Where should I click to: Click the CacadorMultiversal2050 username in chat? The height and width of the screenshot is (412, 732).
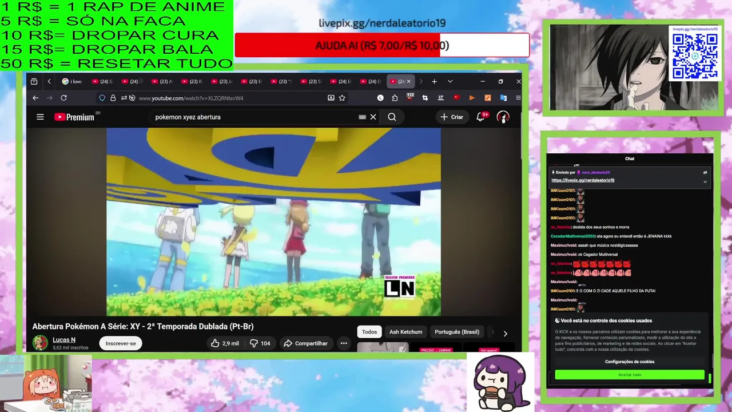point(572,236)
